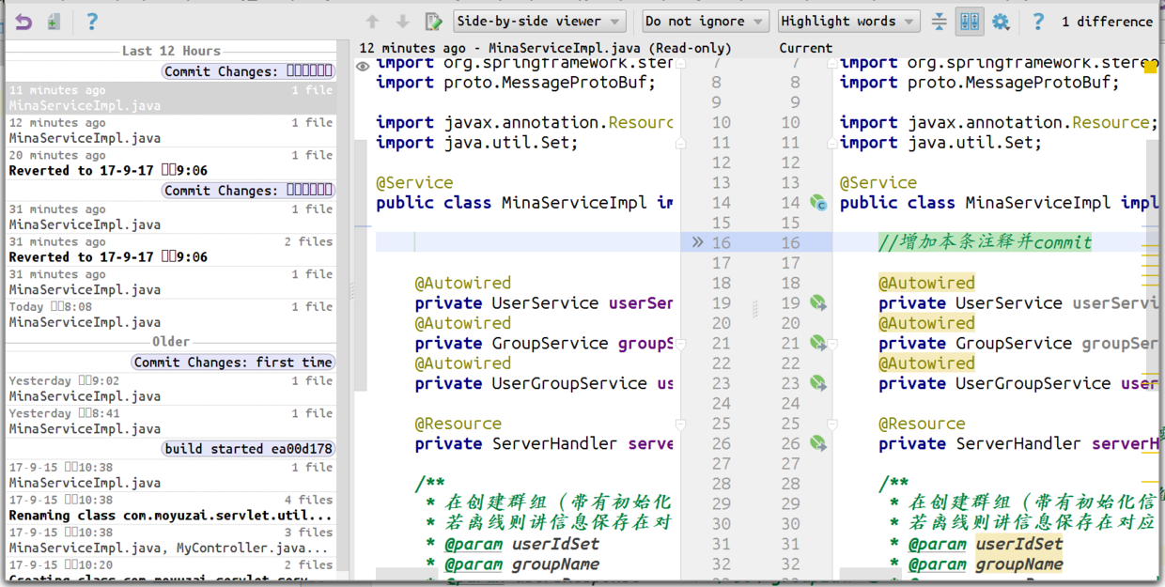Go to the previous difference arrow
This screenshot has height=587, width=1165.
point(372,22)
